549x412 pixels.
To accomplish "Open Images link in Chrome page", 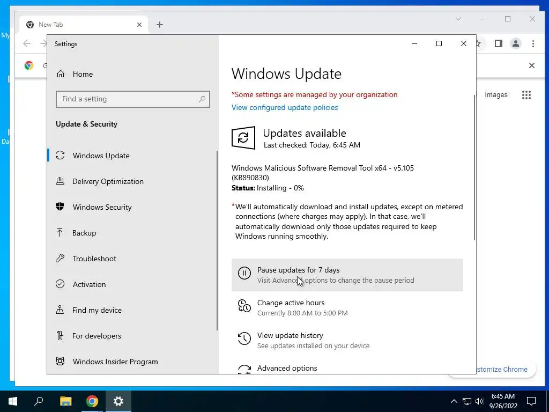I will click(x=496, y=94).
